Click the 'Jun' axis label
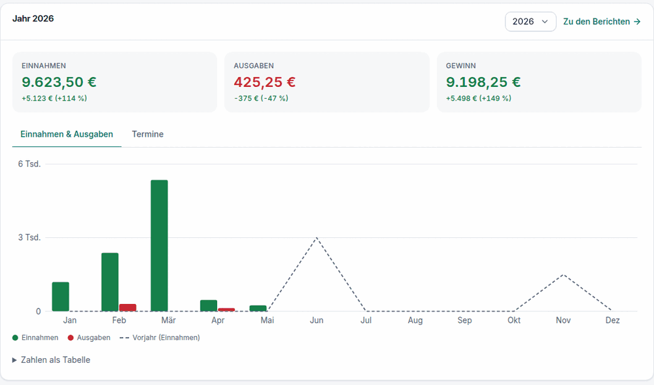Viewport: 654px width, 385px height. [317, 320]
